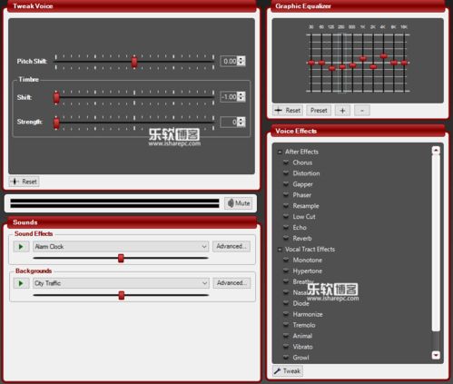Viewport: 453px width, 384px height.
Task: Open Advanced settings for Sound Effects
Action: [x=231, y=246]
